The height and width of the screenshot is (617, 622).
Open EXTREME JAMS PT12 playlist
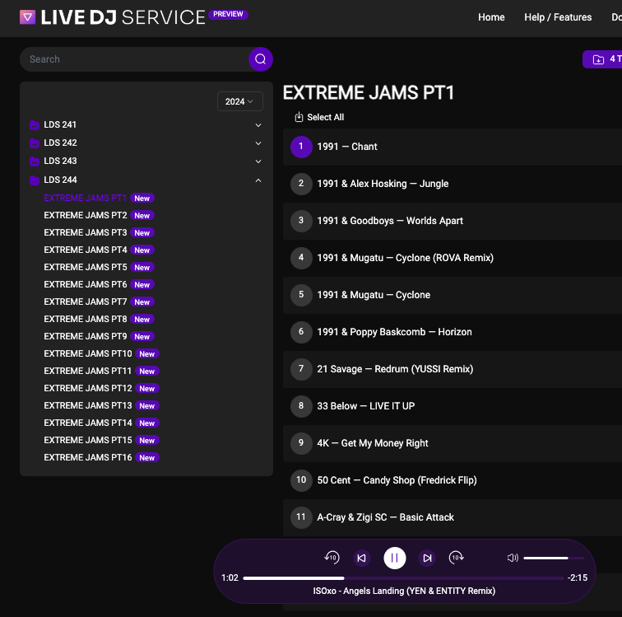point(88,388)
